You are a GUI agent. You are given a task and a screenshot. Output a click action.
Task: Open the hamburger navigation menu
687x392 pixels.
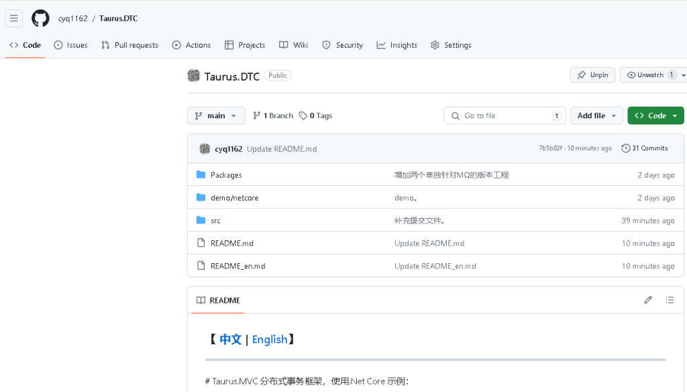point(14,18)
